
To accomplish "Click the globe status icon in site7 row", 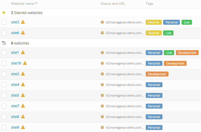I will pos(102,106).
